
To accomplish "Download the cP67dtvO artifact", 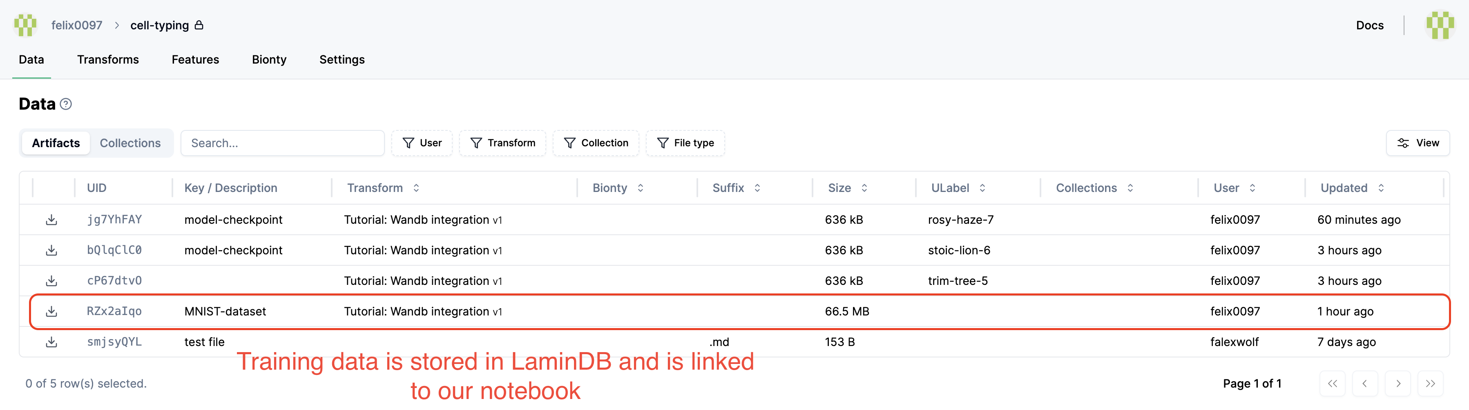I will (x=51, y=281).
